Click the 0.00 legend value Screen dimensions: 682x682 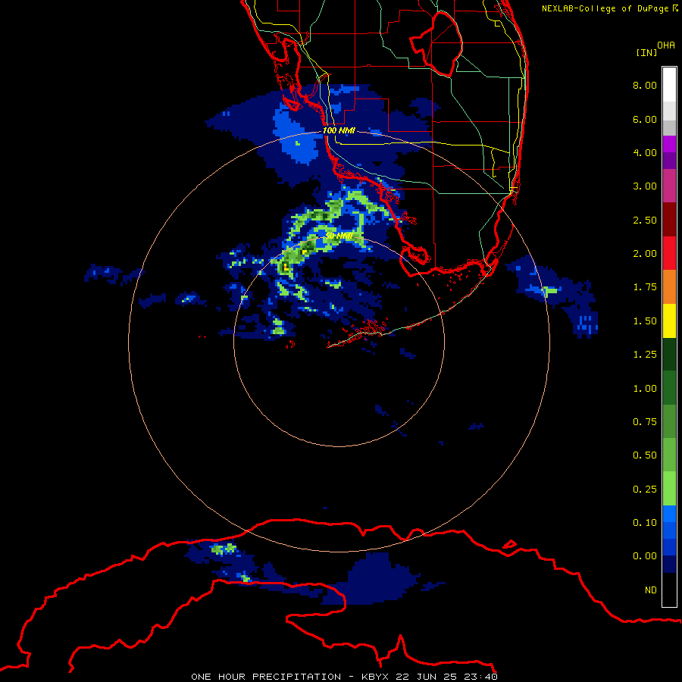(x=645, y=556)
